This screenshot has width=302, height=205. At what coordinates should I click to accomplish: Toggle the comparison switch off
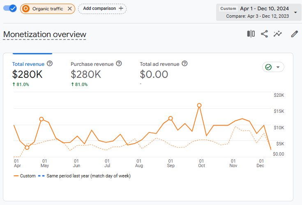(10, 9)
